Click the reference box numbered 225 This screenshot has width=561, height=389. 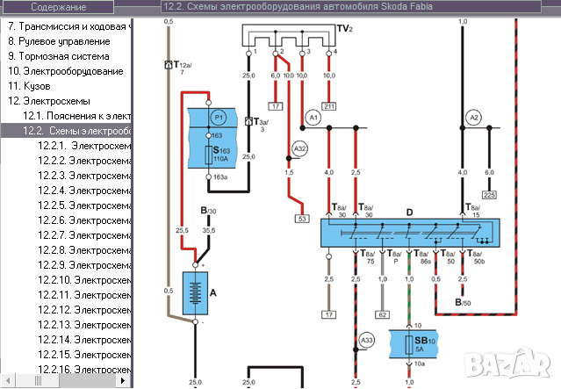pos(489,194)
